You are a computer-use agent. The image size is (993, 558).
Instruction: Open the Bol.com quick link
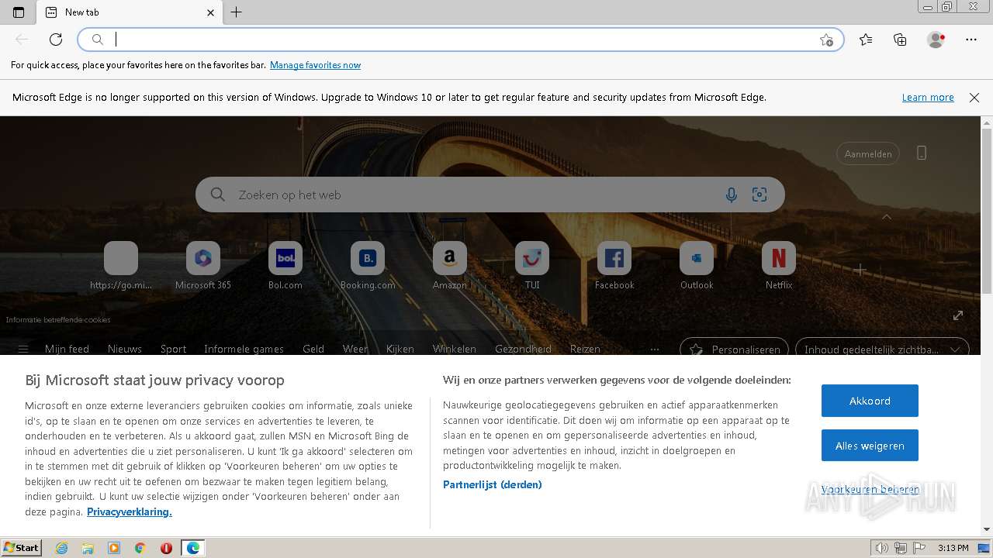285,266
